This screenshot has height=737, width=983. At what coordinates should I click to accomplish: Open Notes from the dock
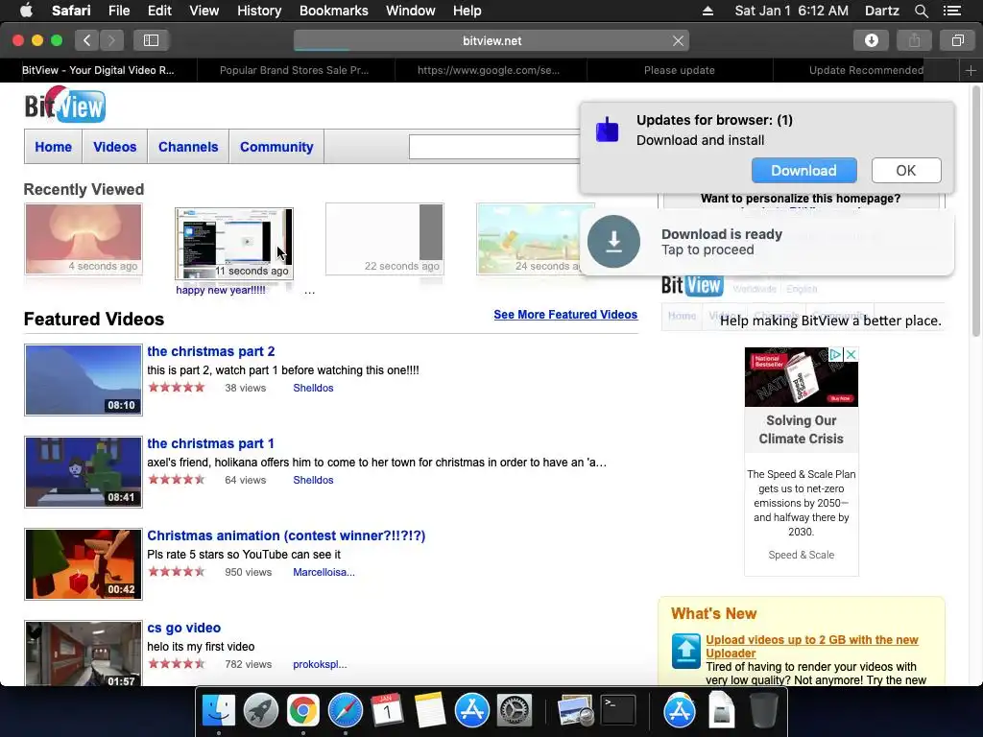pyautogui.click(x=430, y=711)
